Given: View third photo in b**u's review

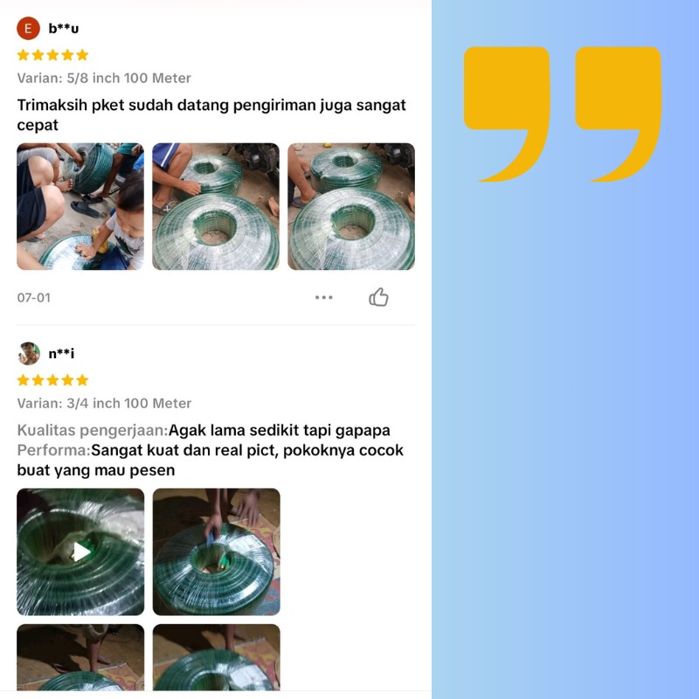Looking at the screenshot, I should [x=351, y=206].
